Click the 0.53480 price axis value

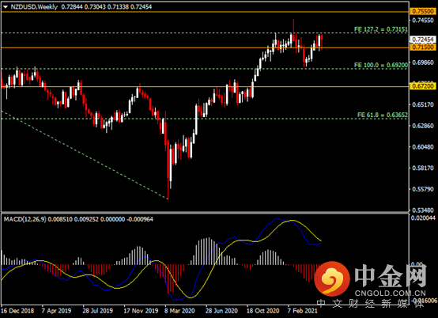pos(423,210)
